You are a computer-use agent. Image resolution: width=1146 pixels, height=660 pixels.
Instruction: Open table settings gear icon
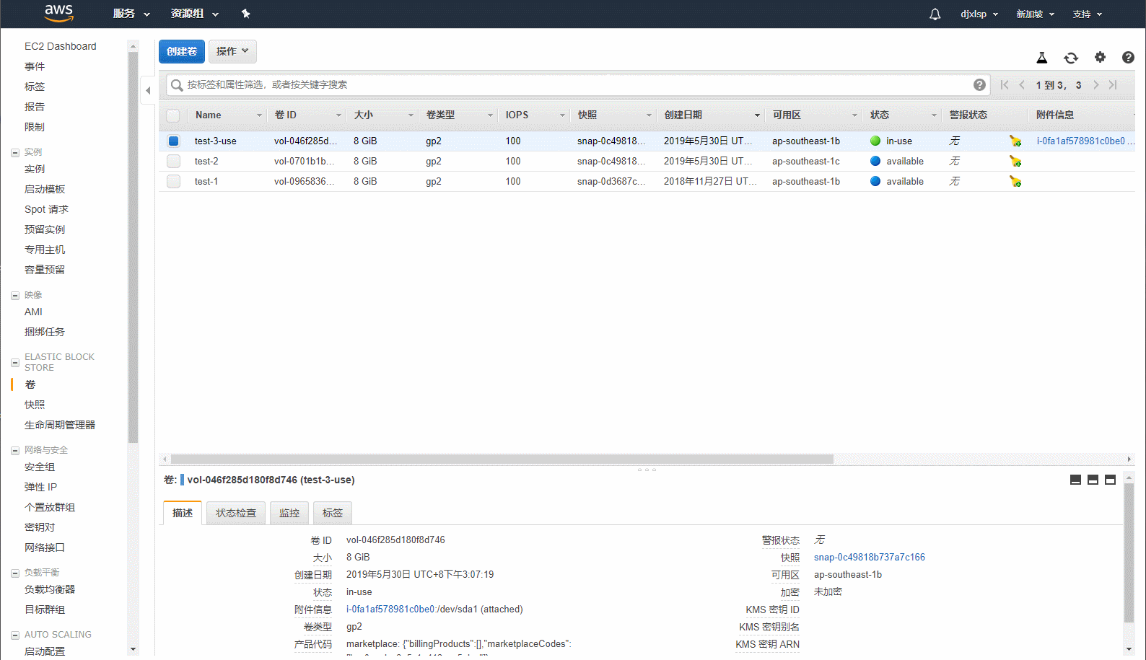coord(1100,57)
